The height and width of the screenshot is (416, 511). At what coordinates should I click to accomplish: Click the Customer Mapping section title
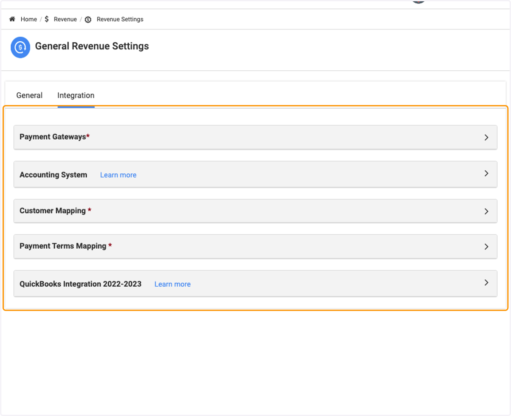[55, 210]
